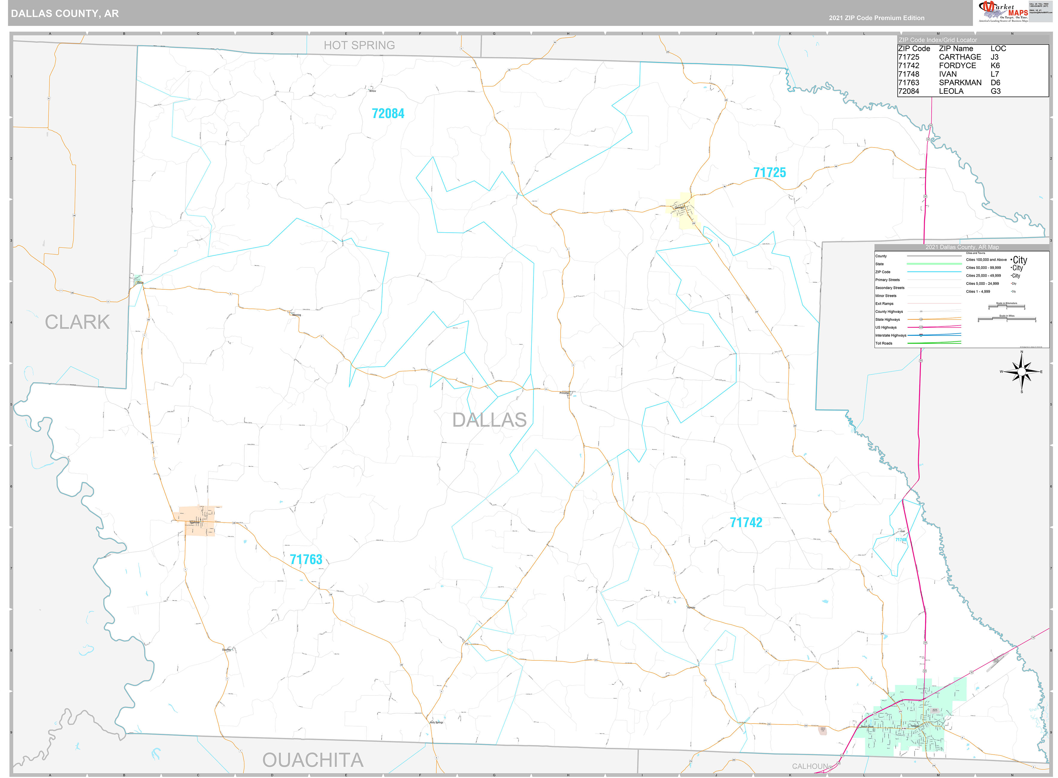Click the large 72084 ZIP code label
The height and width of the screenshot is (778, 1058).
coord(388,113)
